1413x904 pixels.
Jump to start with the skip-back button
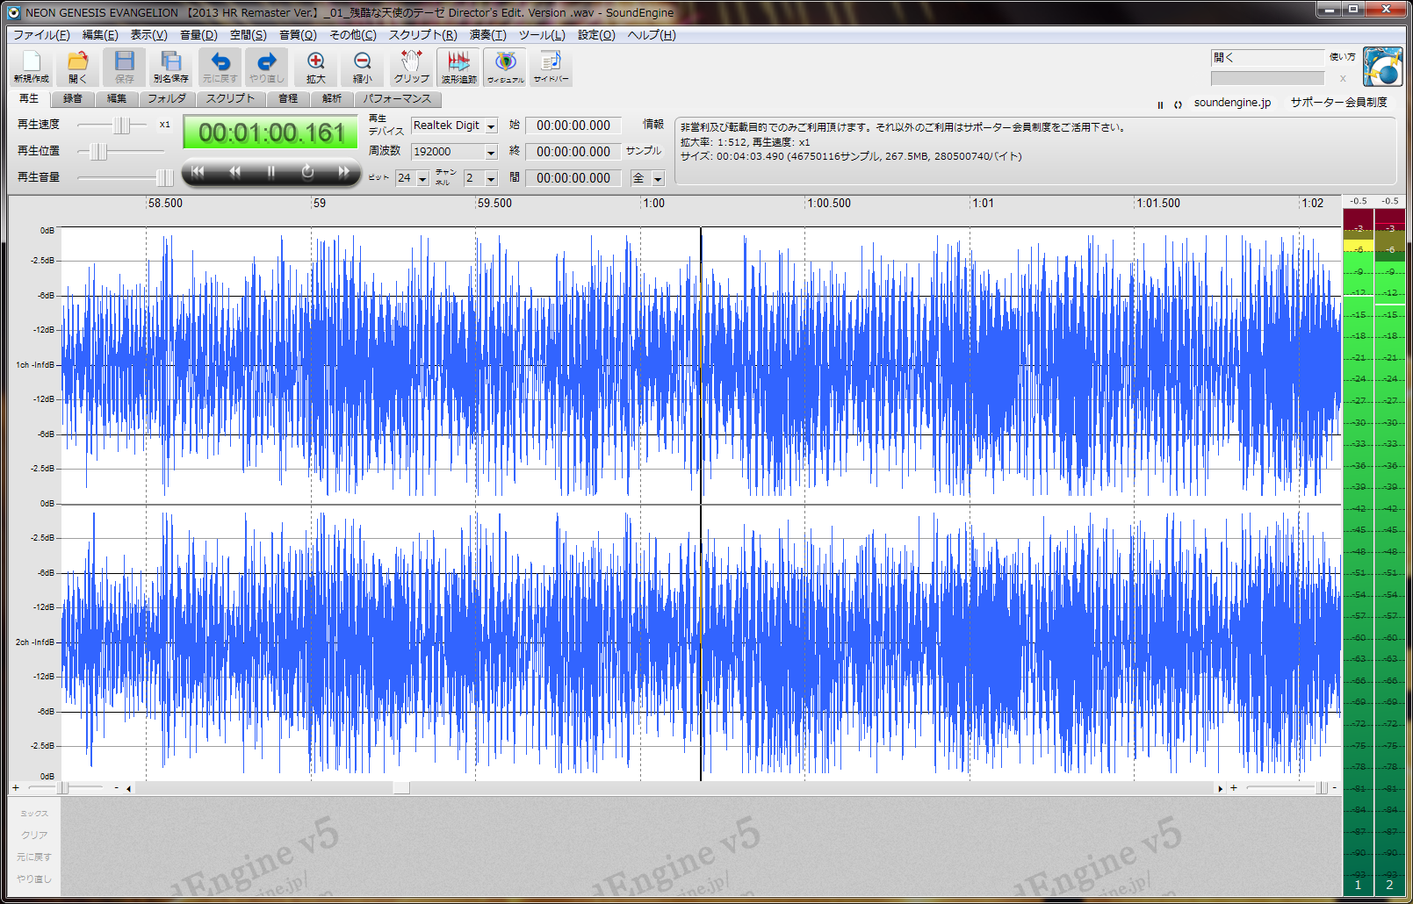[198, 172]
